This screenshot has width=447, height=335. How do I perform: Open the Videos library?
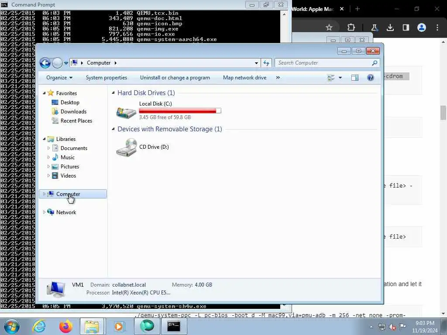68,176
